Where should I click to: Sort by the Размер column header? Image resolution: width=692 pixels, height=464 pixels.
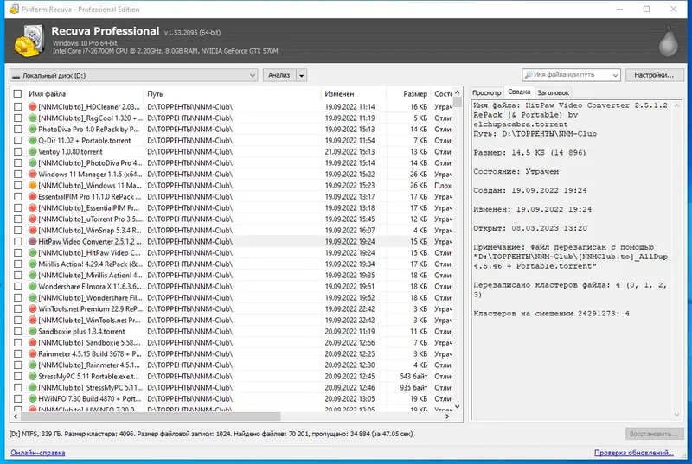click(x=408, y=94)
